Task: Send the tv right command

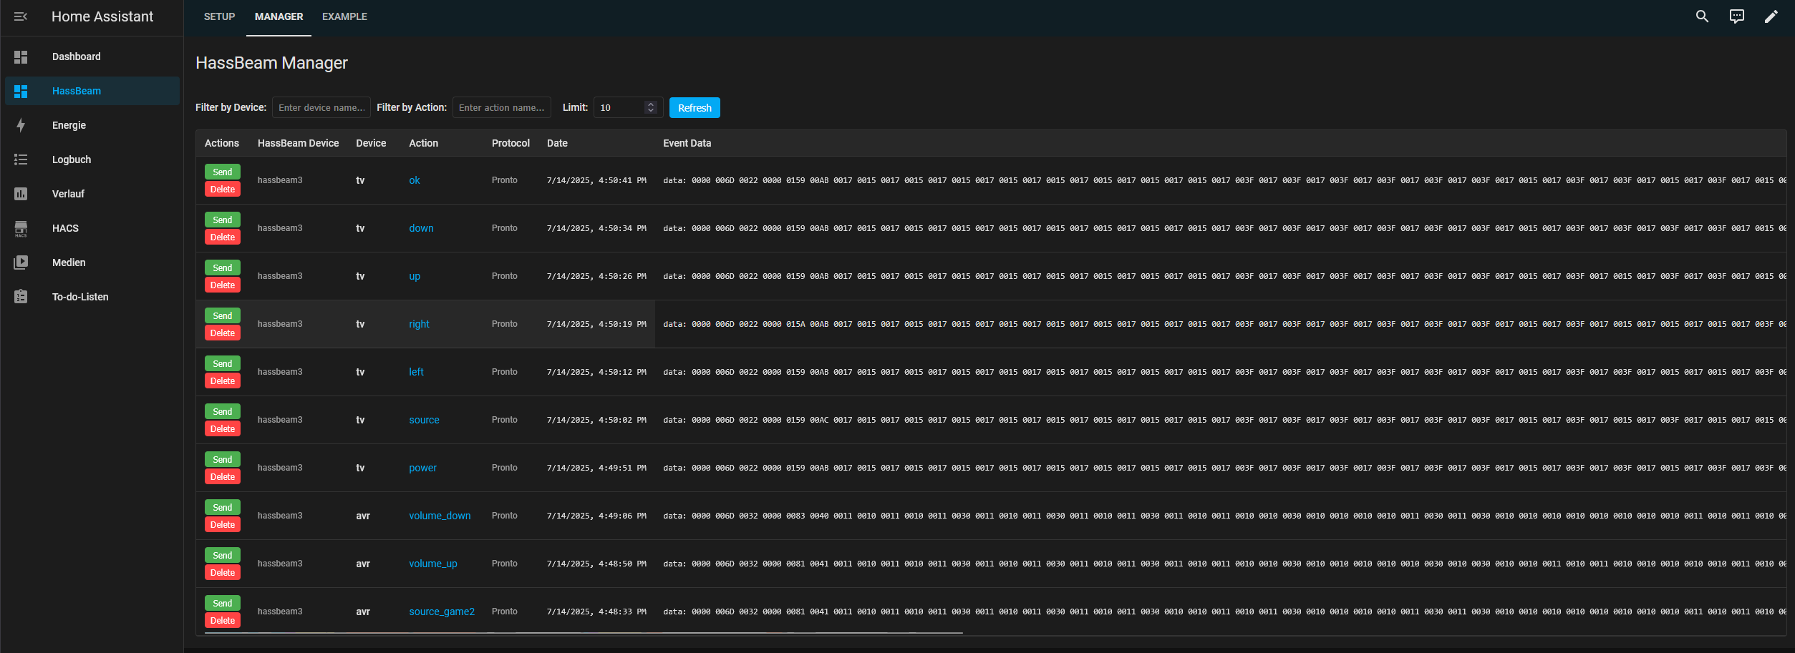Action: 223,315
